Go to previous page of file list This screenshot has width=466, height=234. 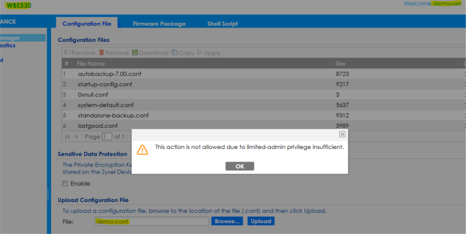[76, 137]
